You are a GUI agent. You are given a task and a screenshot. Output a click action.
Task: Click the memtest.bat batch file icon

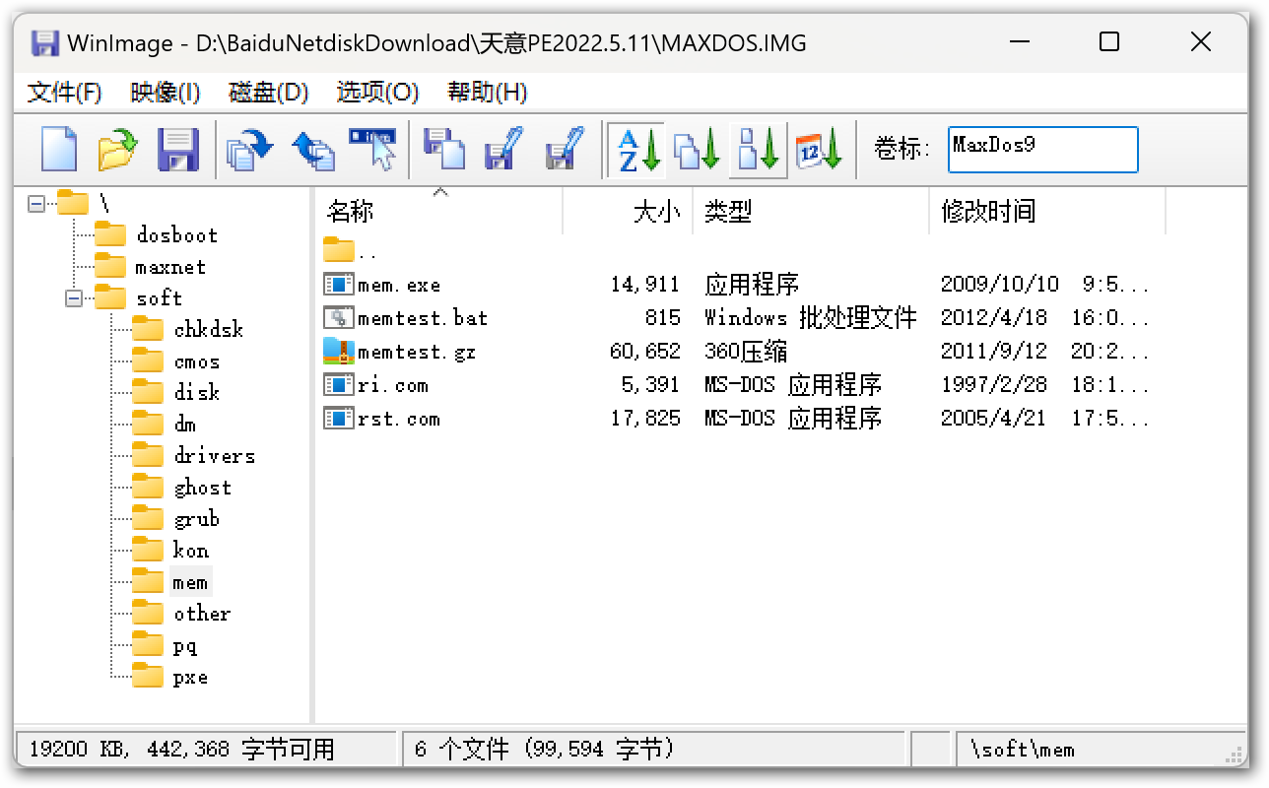(339, 318)
